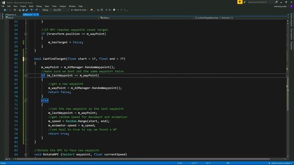
Task: Open the Tools menu
Action: point(54,6)
